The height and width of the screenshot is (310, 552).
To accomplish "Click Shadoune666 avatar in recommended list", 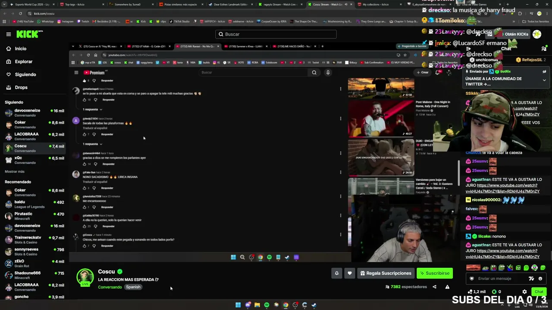I will pos(9,275).
